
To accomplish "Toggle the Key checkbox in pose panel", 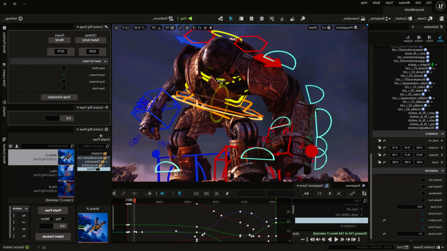I will [x=63, y=219].
